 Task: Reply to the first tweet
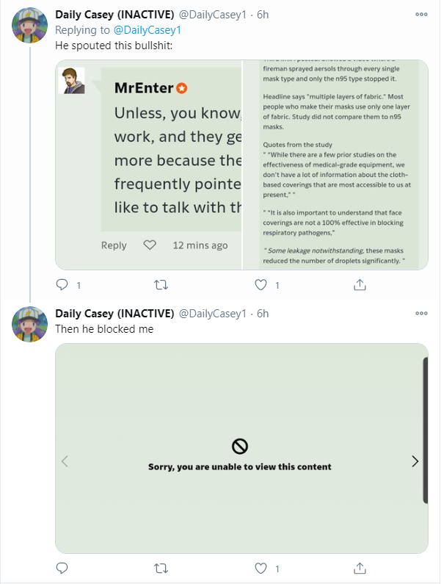click(x=62, y=284)
